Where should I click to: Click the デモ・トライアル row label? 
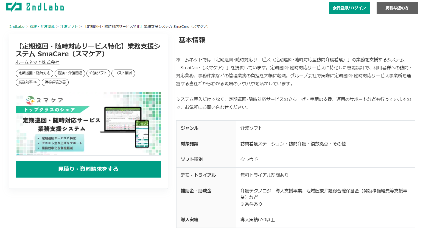(198, 175)
